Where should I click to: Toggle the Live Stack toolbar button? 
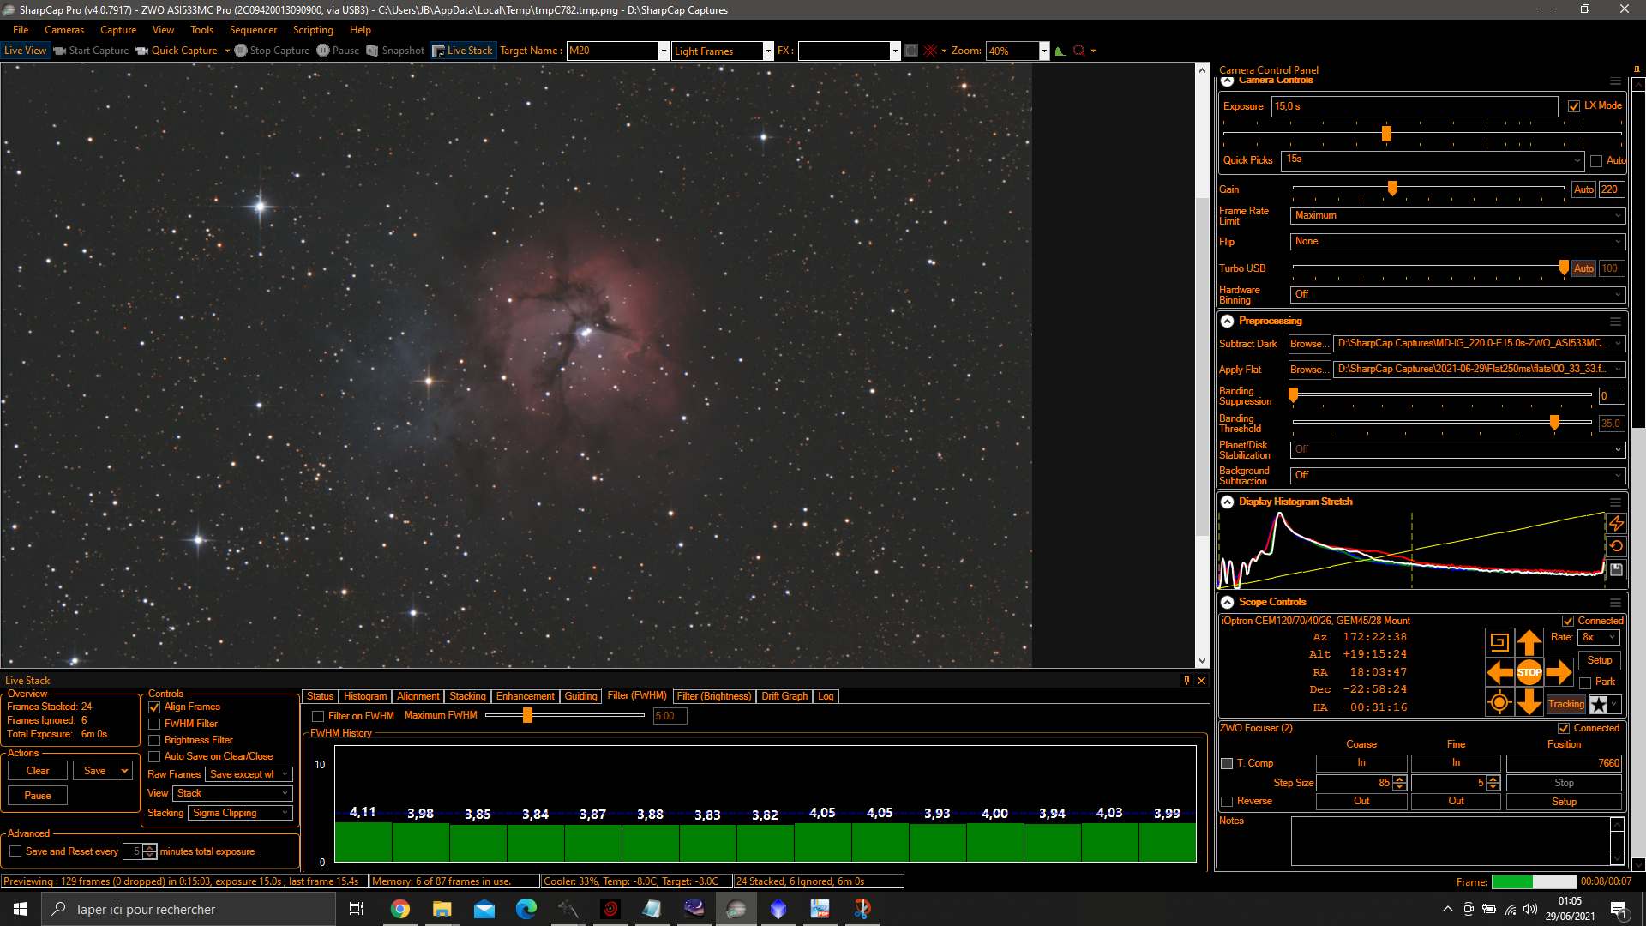pyautogui.click(x=462, y=51)
